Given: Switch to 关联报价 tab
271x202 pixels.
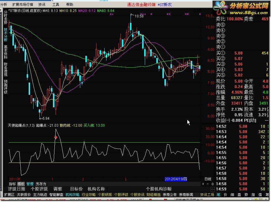Looking at the screenshot, I should click(x=24, y=195).
